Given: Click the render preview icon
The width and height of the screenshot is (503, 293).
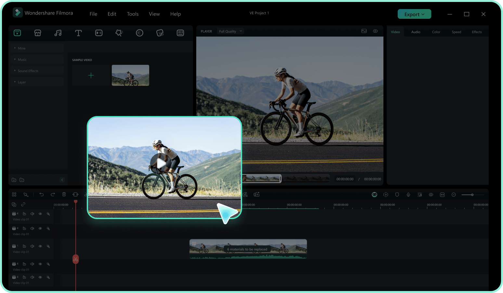Looking at the screenshot, I should point(386,194).
